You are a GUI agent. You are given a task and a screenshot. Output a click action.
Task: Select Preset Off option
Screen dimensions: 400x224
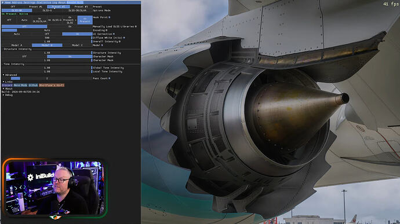pos(13,6)
